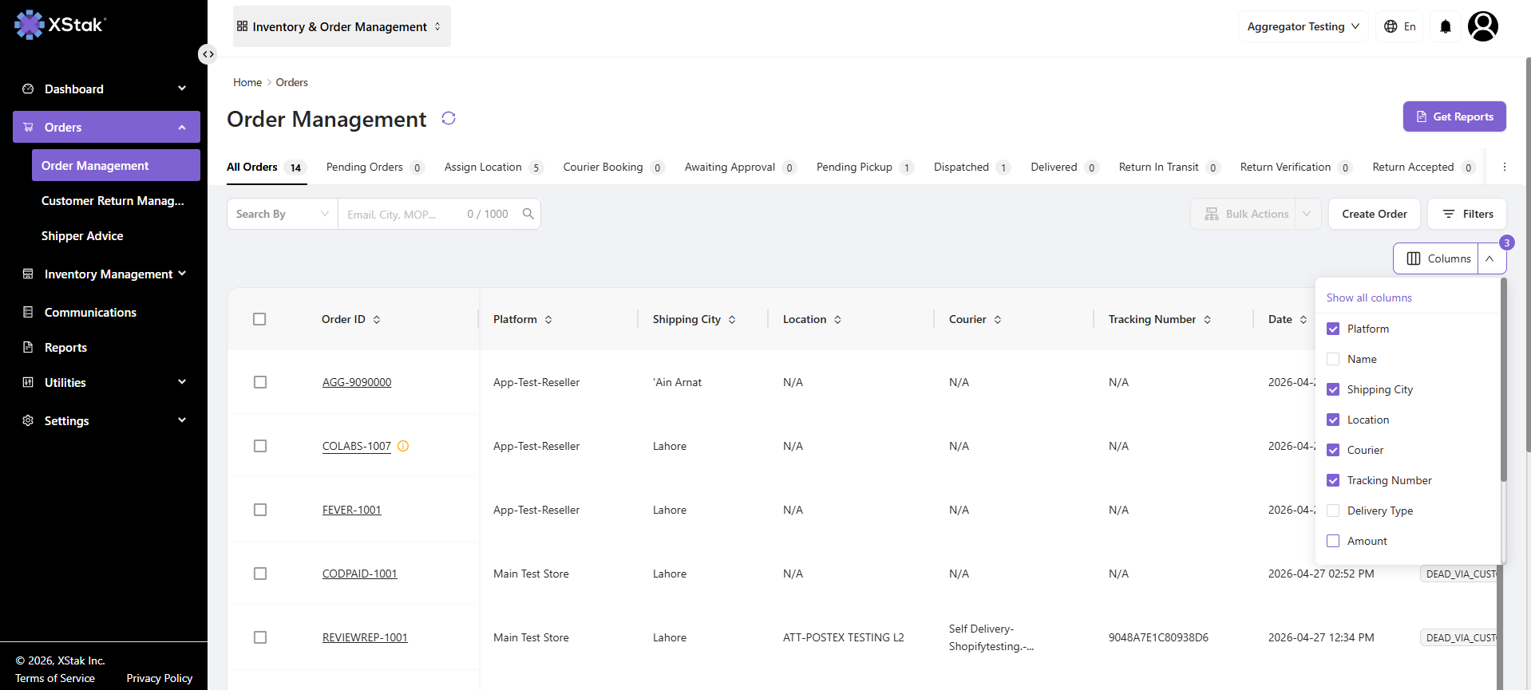Expand the Aggregator Testing dropdown
Screen dimensions: 1531x690
(1303, 26)
